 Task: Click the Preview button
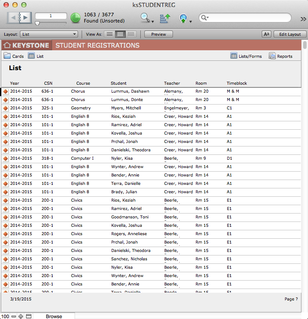[158, 34]
